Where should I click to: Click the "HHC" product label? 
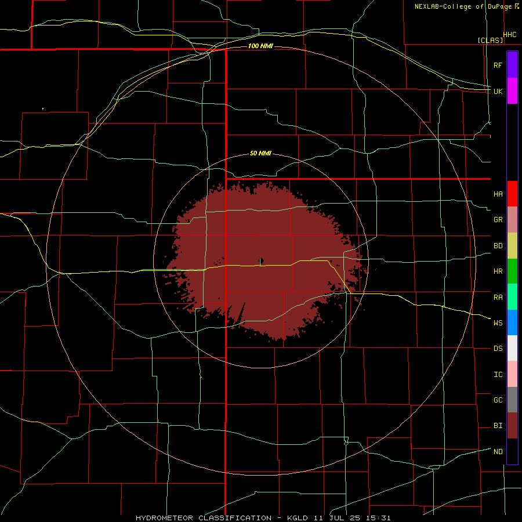pyautogui.click(x=510, y=35)
